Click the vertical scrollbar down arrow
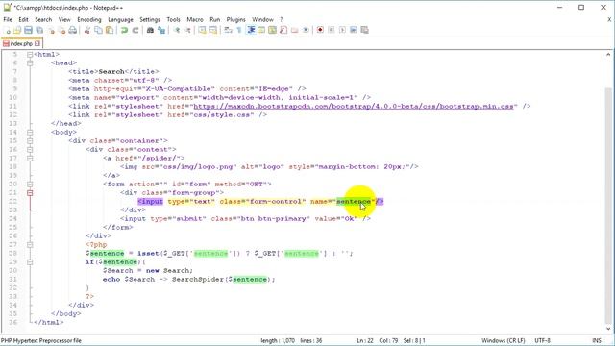615x346 pixels. pos(608,329)
